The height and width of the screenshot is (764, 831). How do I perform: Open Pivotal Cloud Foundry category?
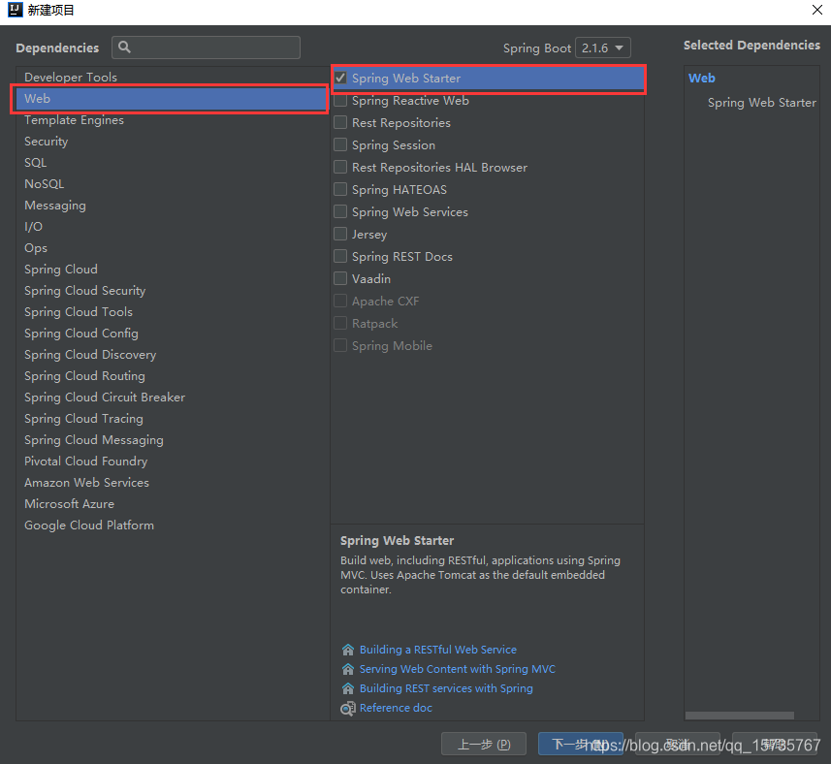[x=173, y=461]
